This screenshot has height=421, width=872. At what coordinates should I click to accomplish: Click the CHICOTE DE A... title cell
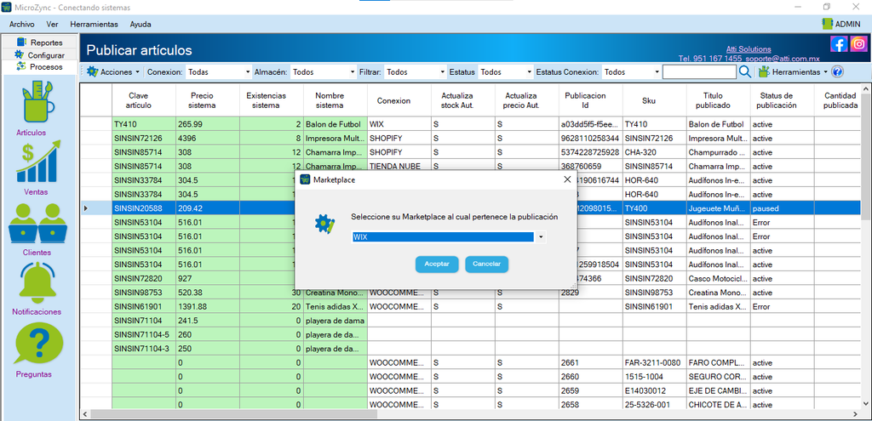click(x=719, y=404)
